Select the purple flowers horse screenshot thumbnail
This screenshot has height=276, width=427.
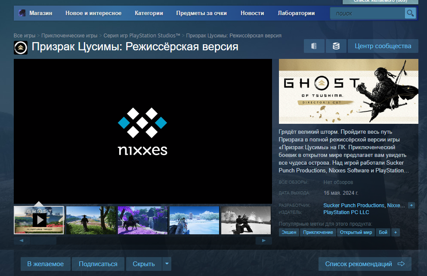[x=143, y=220]
